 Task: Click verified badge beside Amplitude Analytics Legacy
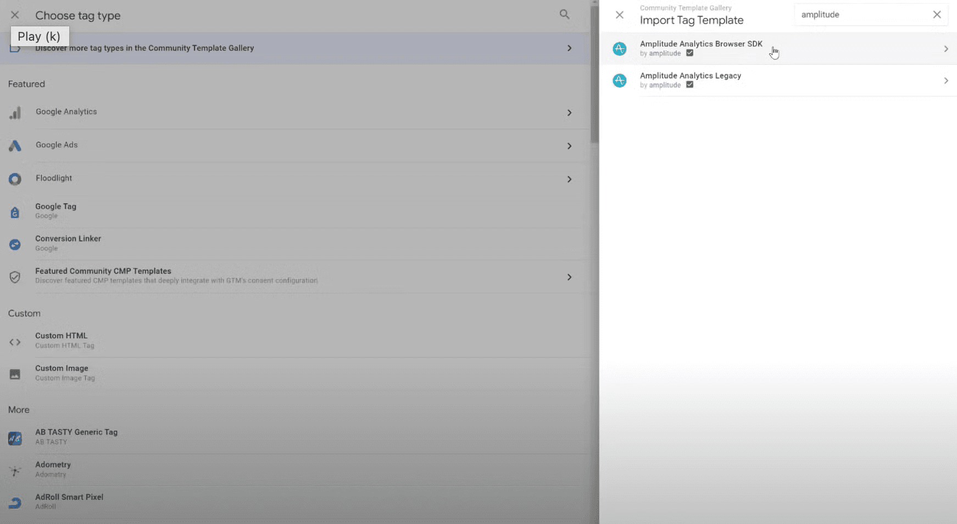(x=689, y=85)
